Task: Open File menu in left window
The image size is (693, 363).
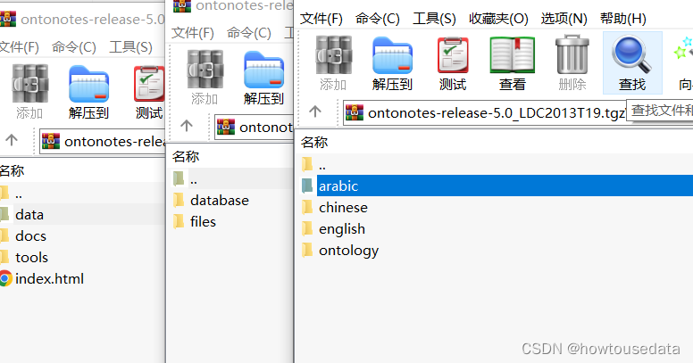Action: click(x=19, y=47)
